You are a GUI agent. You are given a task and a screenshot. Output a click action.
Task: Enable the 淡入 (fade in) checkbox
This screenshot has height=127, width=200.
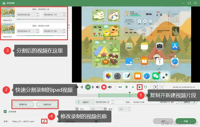tap(77, 109)
